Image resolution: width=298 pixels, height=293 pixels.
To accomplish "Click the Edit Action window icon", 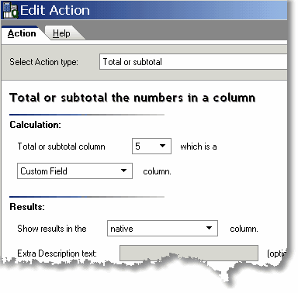I will coord(10,10).
